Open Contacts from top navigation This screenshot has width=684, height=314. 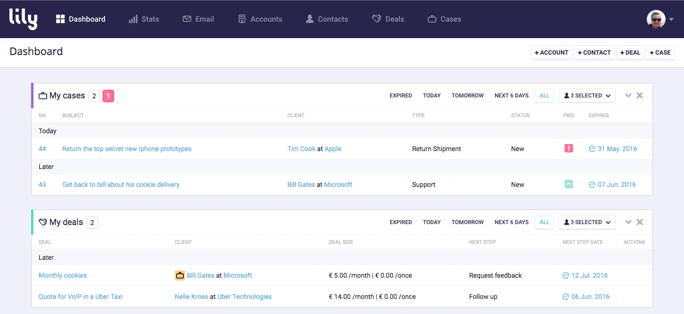tap(327, 19)
